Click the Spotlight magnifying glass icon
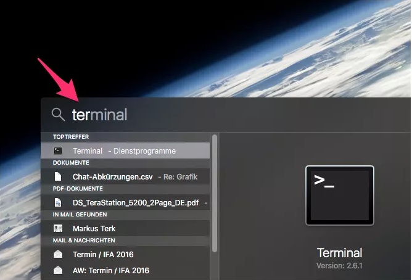This screenshot has width=412, height=280. click(x=58, y=115)
